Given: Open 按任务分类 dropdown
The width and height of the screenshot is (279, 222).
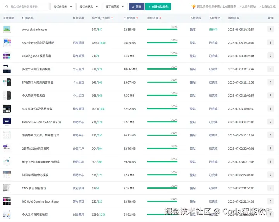Looking at the screenshot, I should [63, 7].
